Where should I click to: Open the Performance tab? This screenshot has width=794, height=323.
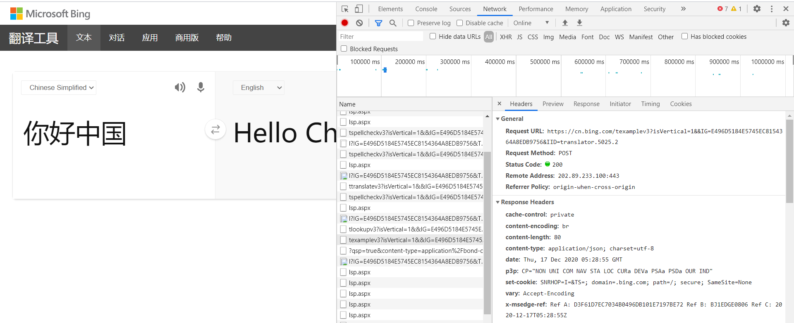point(536,9)
